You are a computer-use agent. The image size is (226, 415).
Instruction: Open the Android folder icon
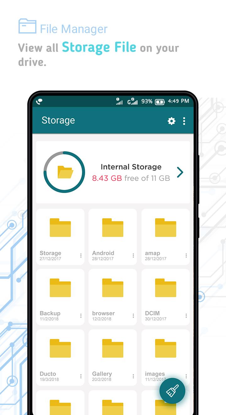(x=113, y=228)
